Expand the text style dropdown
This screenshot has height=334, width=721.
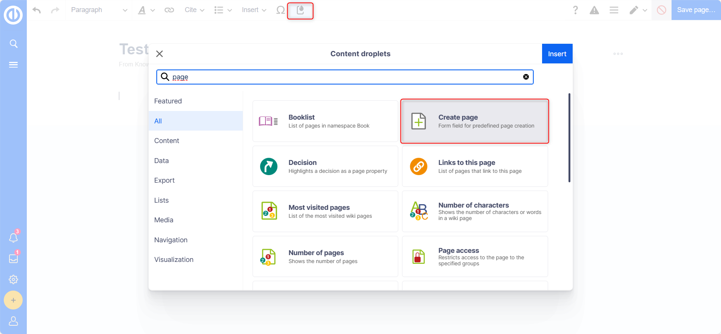pos(146,10)
